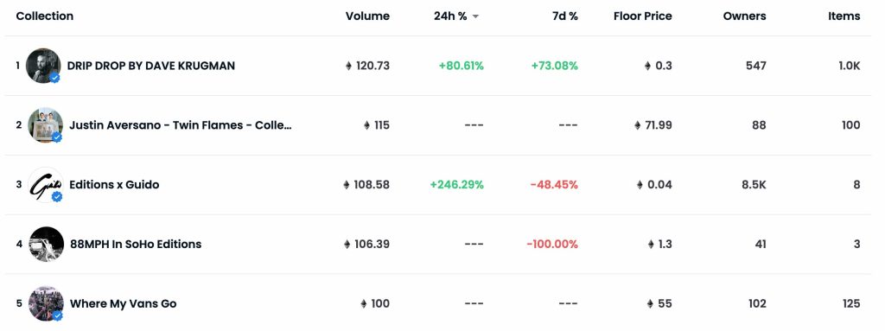Open DRIP DROP BY DAVE KRUGMAN avatar
This screenshot has width=885, height=331.
(43, 66)
